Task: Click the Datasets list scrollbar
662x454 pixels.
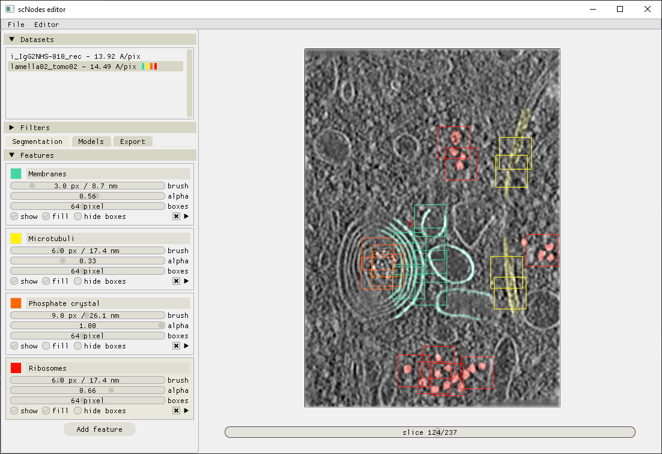Action: point(190,83)
